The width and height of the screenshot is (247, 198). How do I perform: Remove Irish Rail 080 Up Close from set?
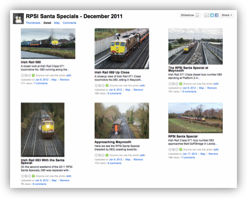138,90
